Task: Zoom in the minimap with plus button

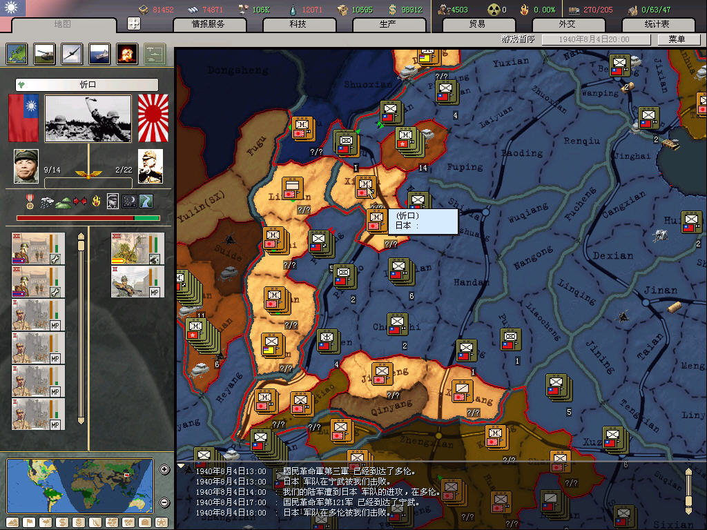Action: click(164, 469)
